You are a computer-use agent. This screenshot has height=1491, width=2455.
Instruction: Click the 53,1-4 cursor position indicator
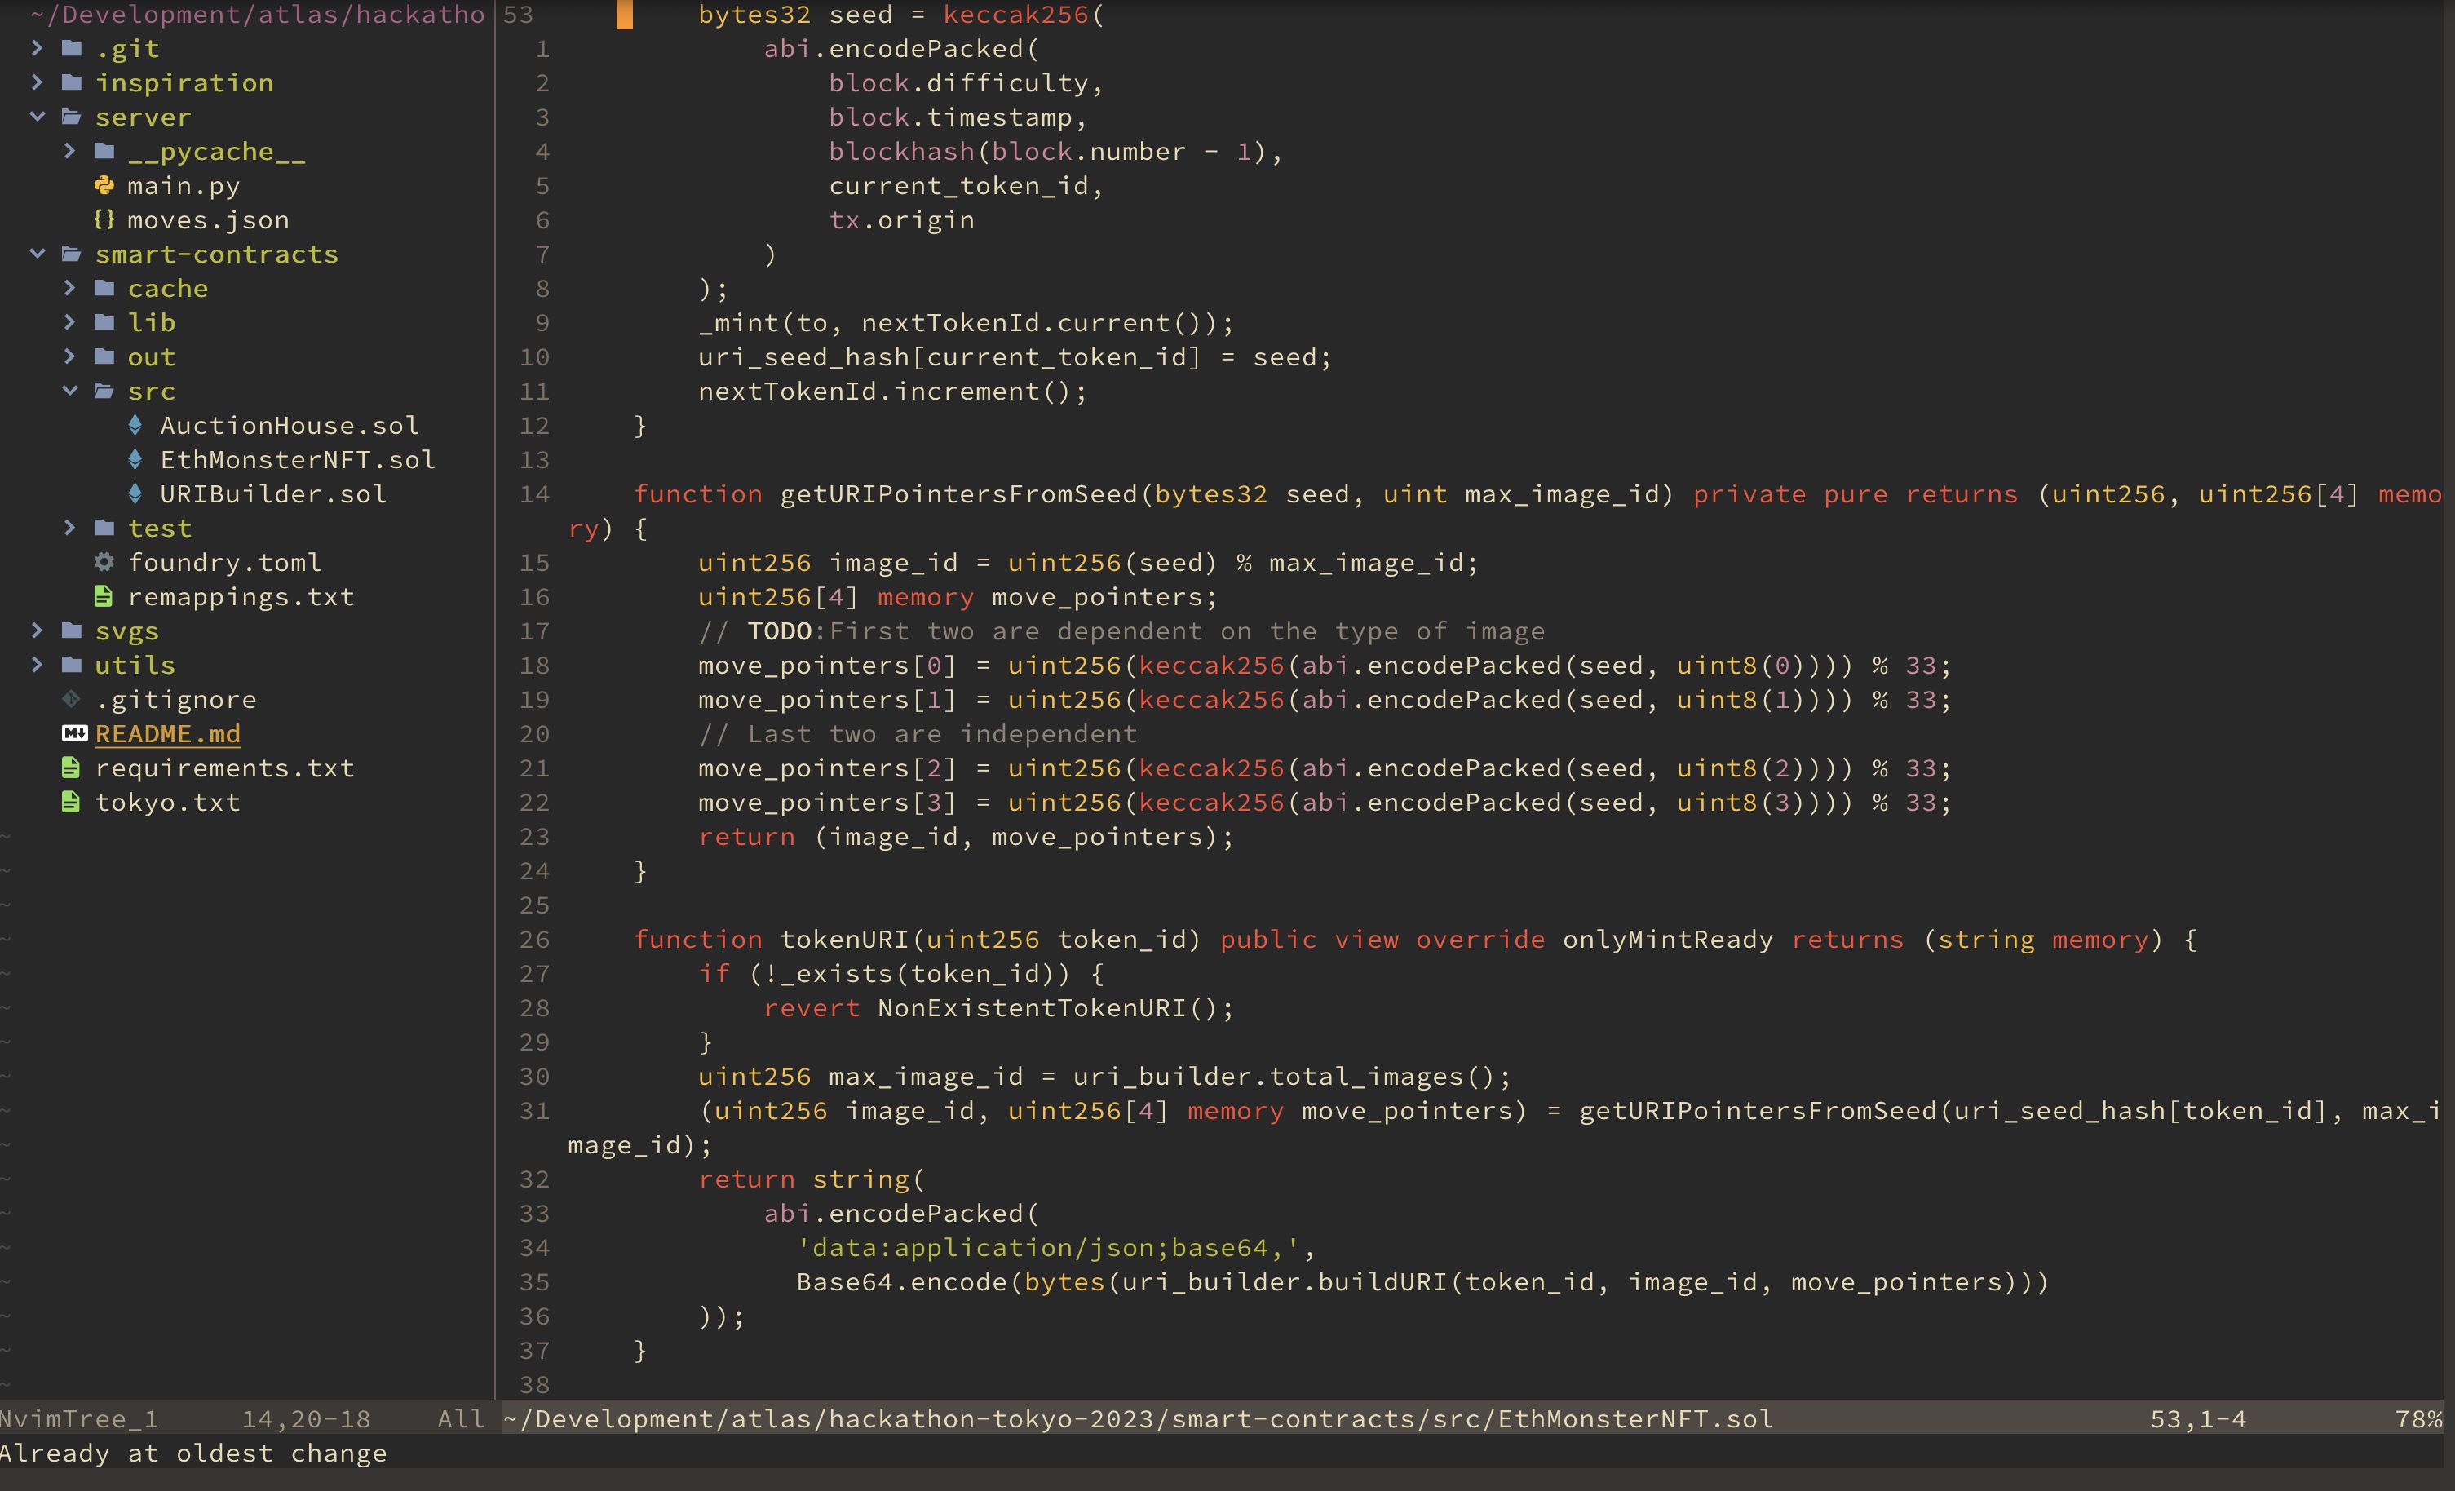coord(2198,1418)
